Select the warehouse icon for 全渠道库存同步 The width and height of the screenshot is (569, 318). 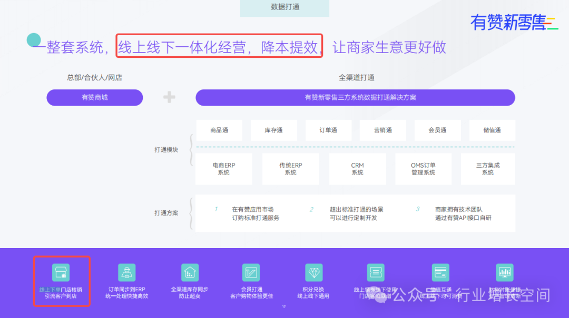[189, 272]
